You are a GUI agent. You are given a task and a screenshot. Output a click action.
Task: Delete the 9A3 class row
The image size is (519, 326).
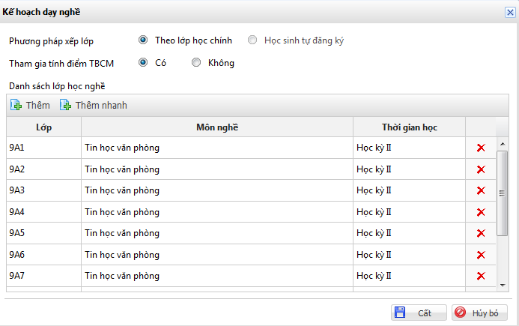point(481,190)
